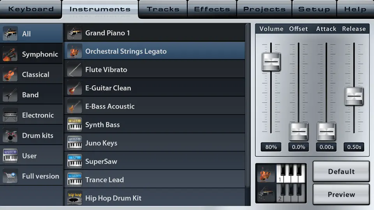Image resolution: width=374 pixels, height=210 pixels.
Task: Choose the "Band" category label
Action: click(30, 95)
